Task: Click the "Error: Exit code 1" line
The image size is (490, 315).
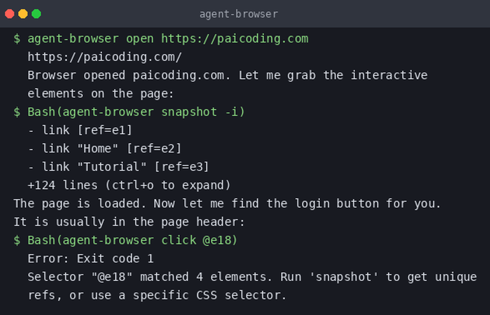Action: (x=91, y=259)
